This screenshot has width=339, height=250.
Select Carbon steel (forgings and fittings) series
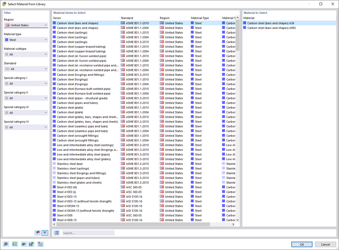tap(144, 75)
